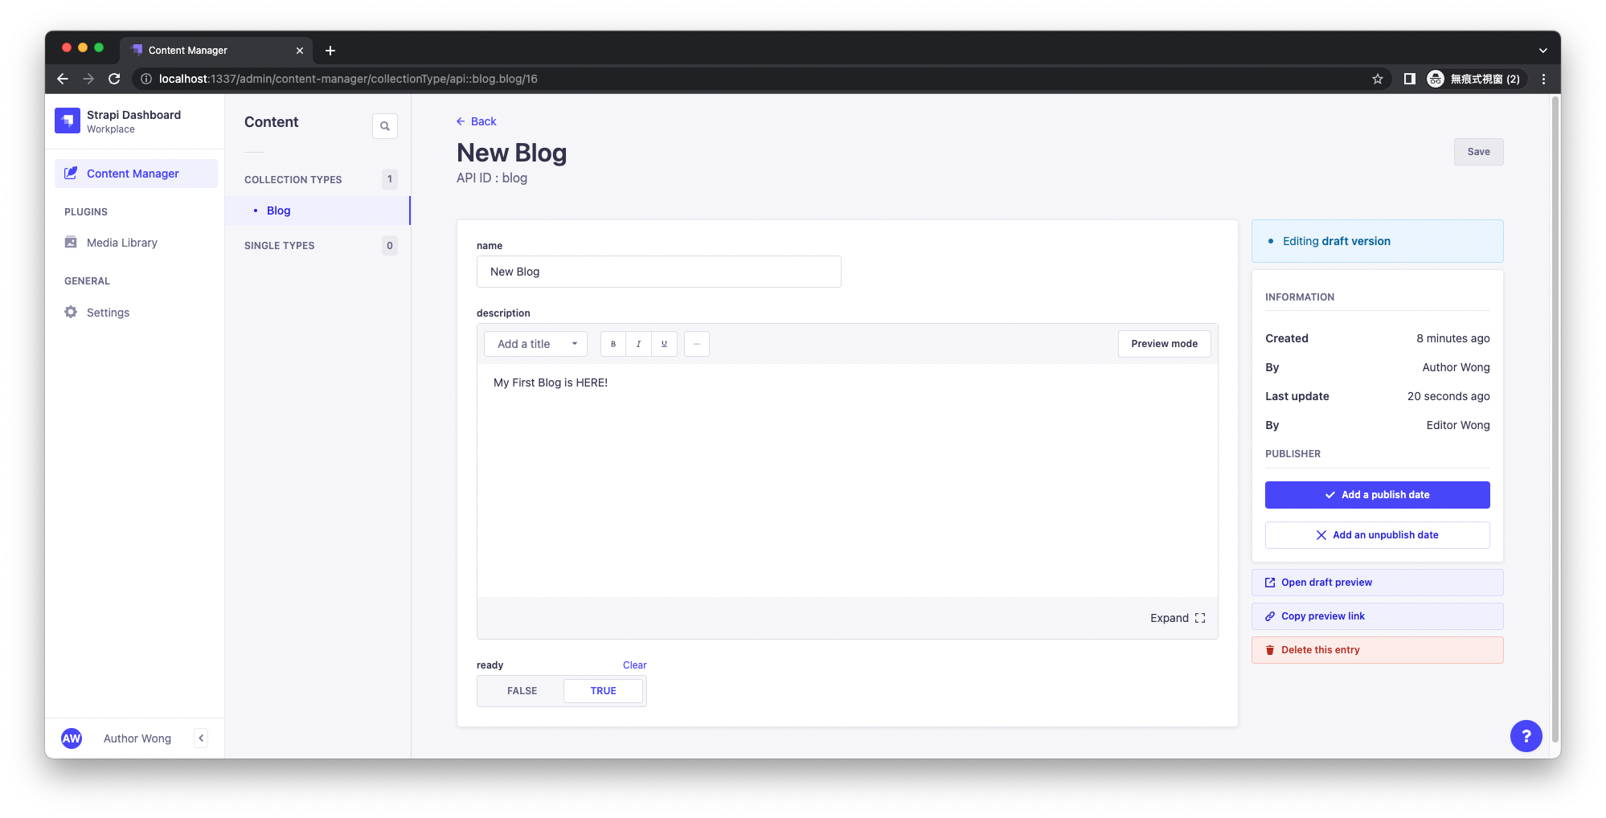
Task: Save the New Blog entry
Action: pyautogui.click(x=1478, y=151)
